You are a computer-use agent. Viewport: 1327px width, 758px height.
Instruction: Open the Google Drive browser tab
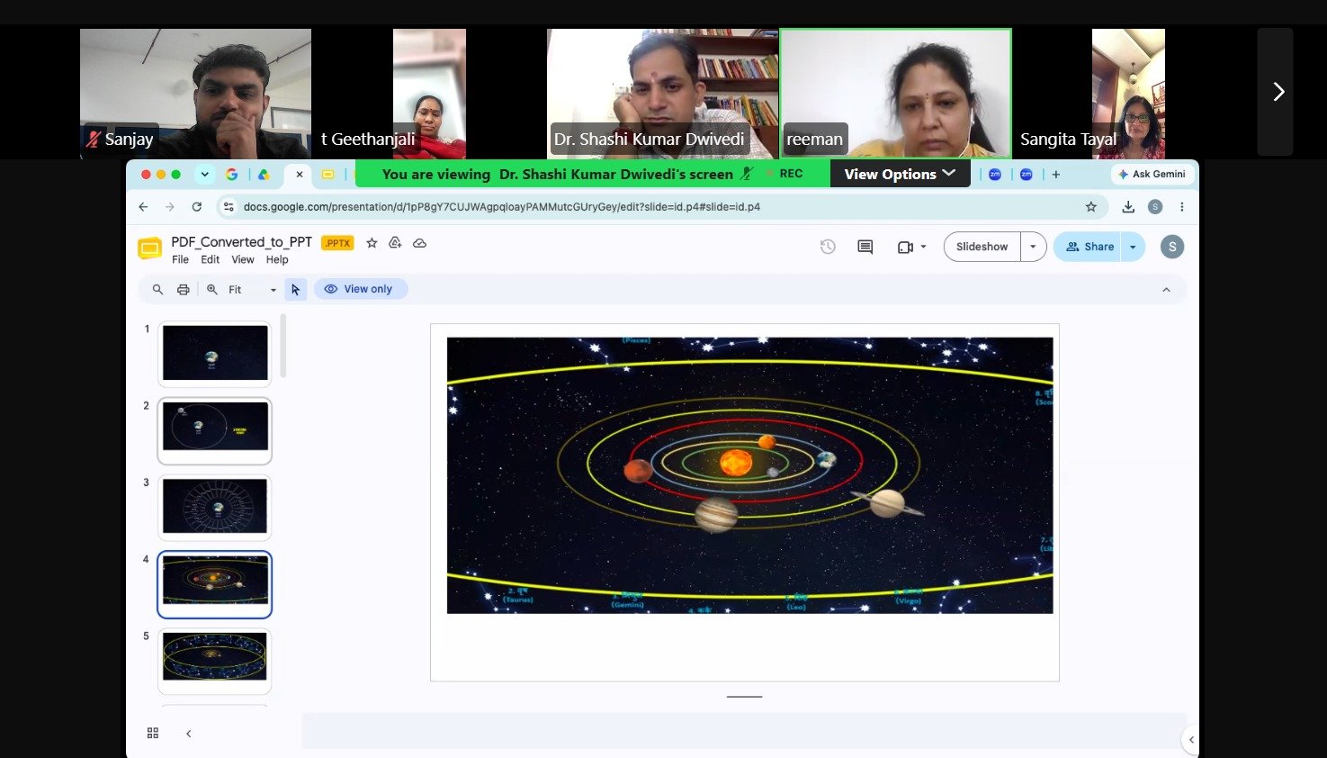[x=264, y=175]
